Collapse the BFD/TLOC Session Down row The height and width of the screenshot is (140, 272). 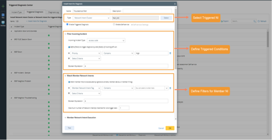pos(12,39)
